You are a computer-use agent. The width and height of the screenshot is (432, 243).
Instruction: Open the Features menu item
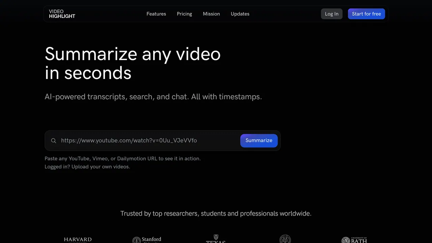point(156,14)
